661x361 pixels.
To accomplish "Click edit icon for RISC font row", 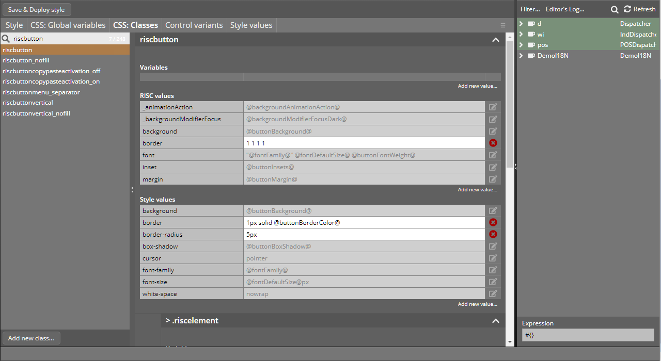I will [x=493, y=155].
